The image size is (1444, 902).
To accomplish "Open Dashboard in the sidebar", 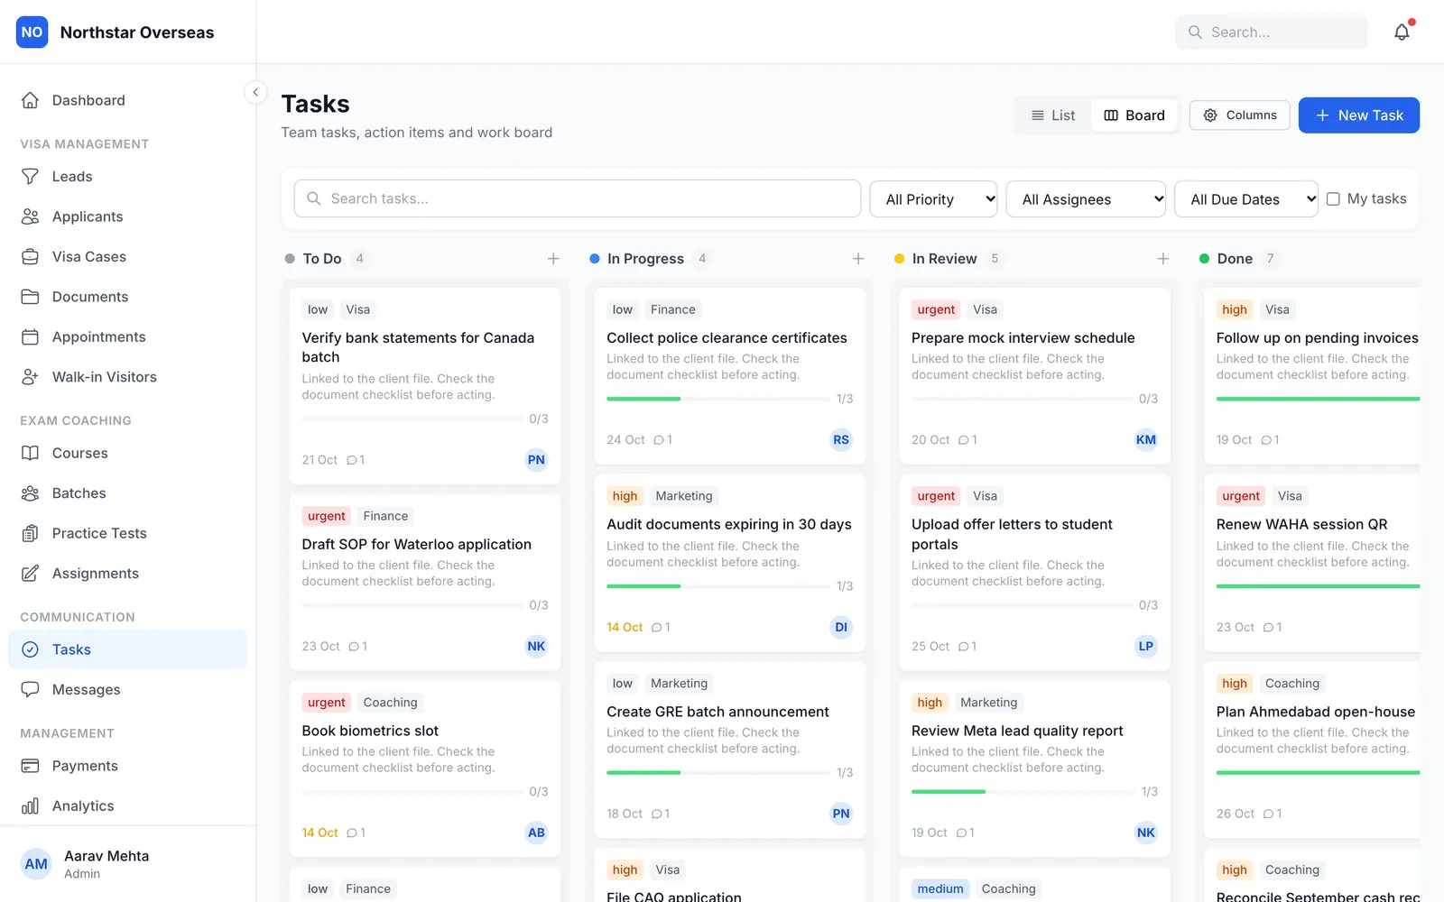I will 128,100.
